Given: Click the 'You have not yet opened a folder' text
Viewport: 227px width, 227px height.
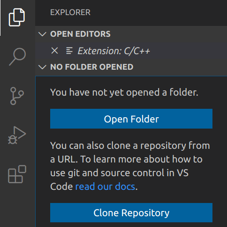Looking at the screenshot, I should tap(124, 92).
